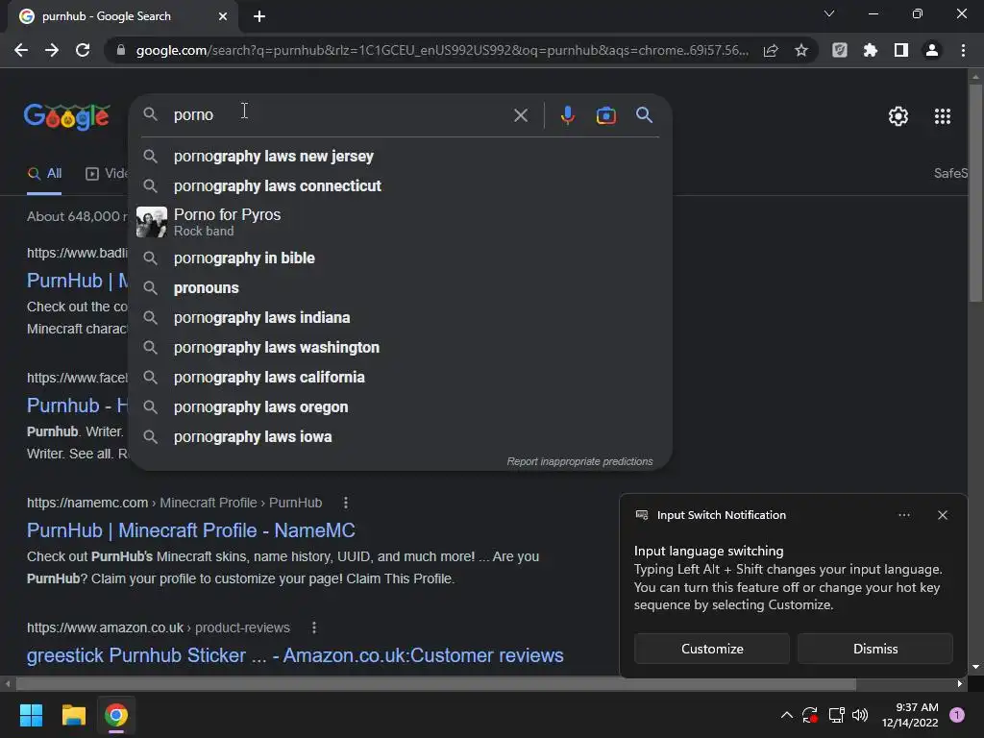The image size is (984, 738).
Task: Open the tab search dropdown arrow
Action: click(x=829, y=13)
